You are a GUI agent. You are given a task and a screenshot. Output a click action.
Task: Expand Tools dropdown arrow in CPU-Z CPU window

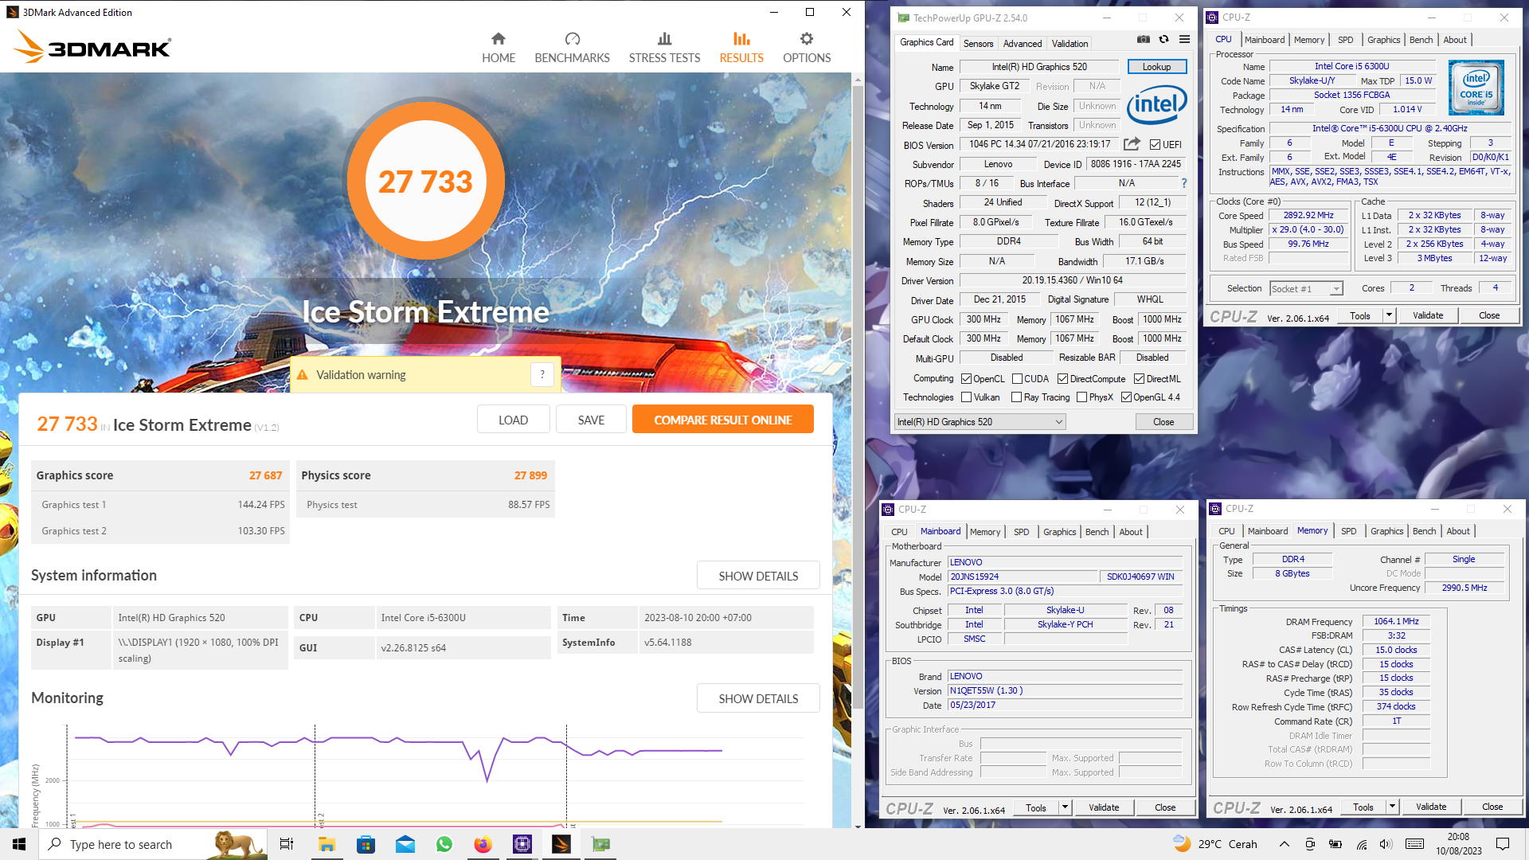pos(1389,315)
